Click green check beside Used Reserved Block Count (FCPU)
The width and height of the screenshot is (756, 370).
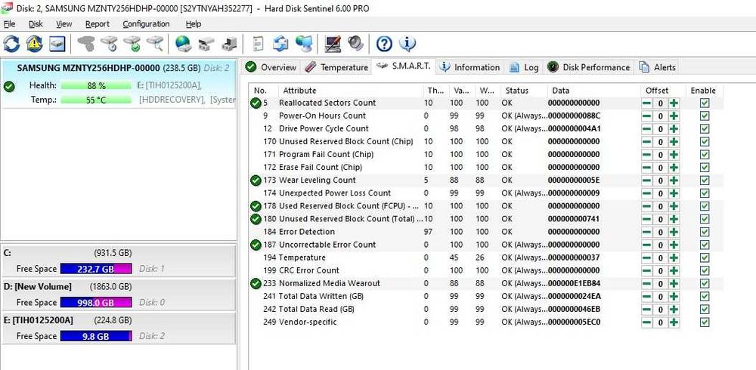(x=256, y=205)
